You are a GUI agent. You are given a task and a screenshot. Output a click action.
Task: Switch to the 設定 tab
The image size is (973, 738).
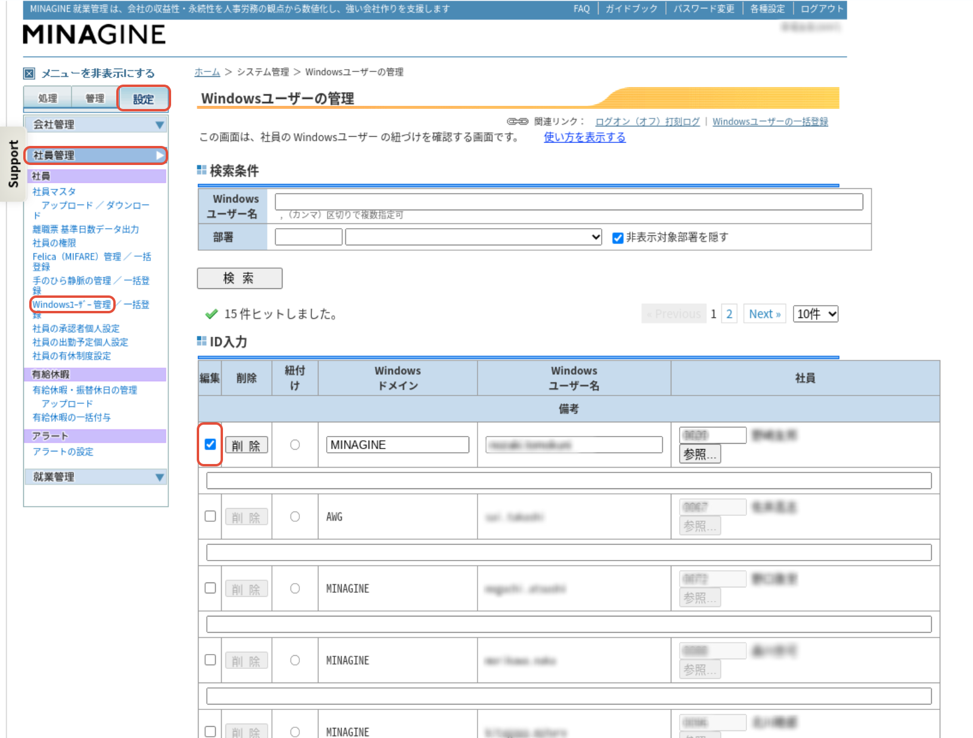click(143, 99)
